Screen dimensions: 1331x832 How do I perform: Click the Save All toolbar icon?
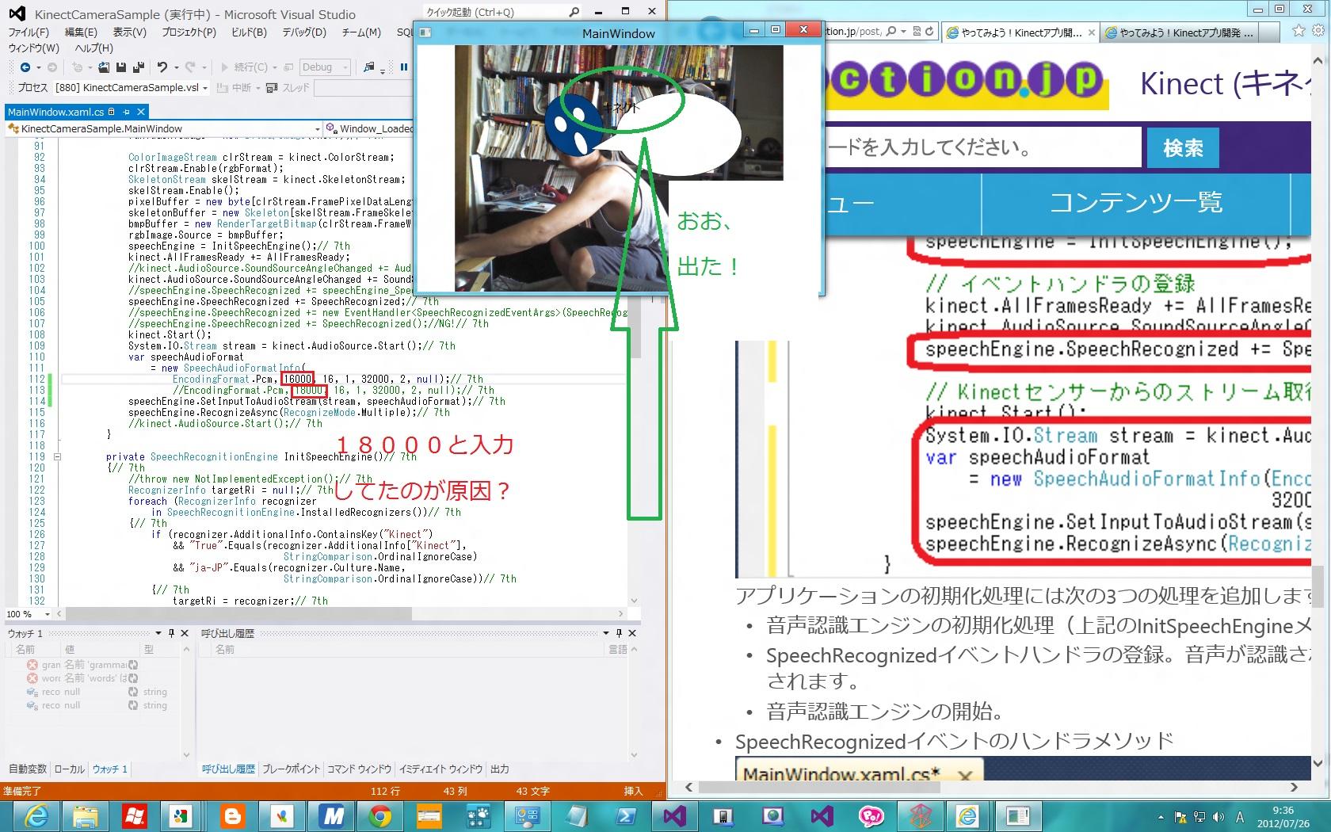(x=138, y=67)
